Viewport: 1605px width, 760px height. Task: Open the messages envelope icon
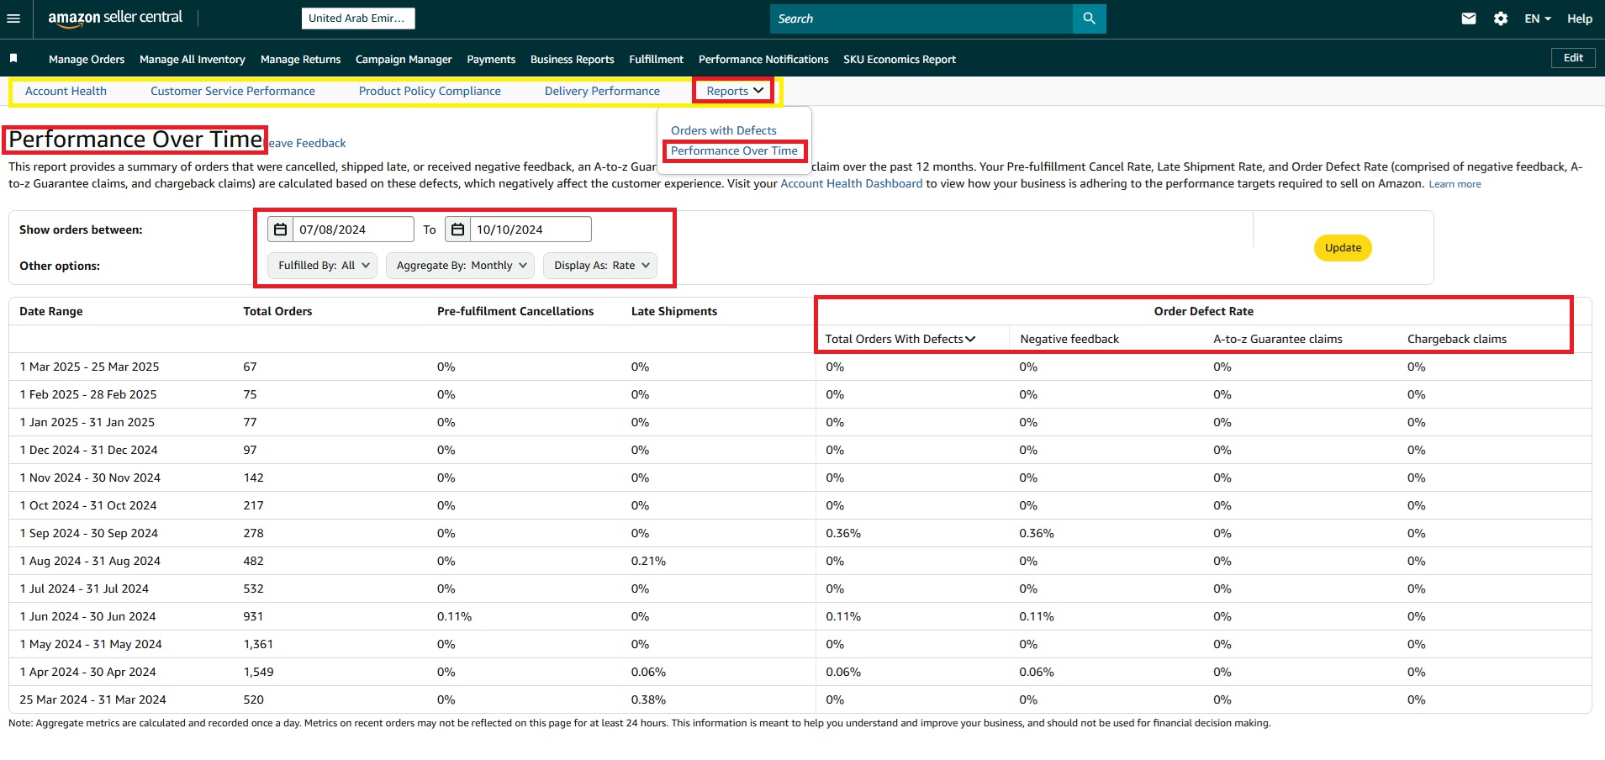point(1468,18)
